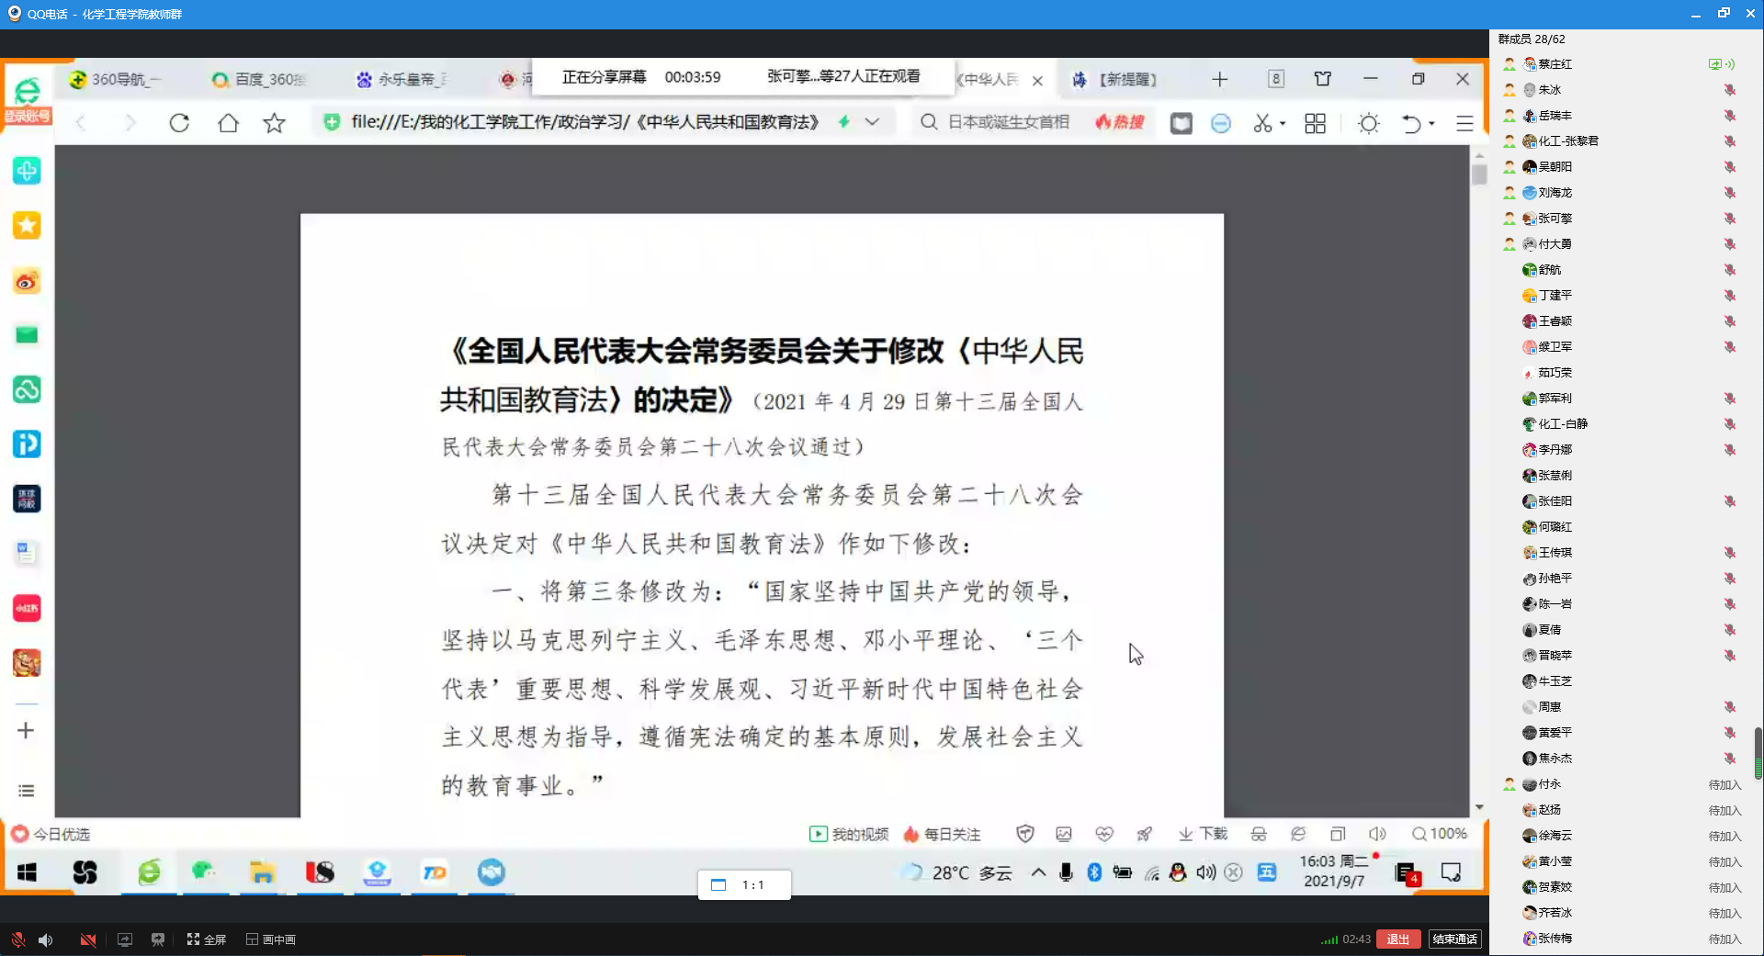Show hidden system tray icons
This screenshot has height=956, width=1764.
[x=1038, y=872]
